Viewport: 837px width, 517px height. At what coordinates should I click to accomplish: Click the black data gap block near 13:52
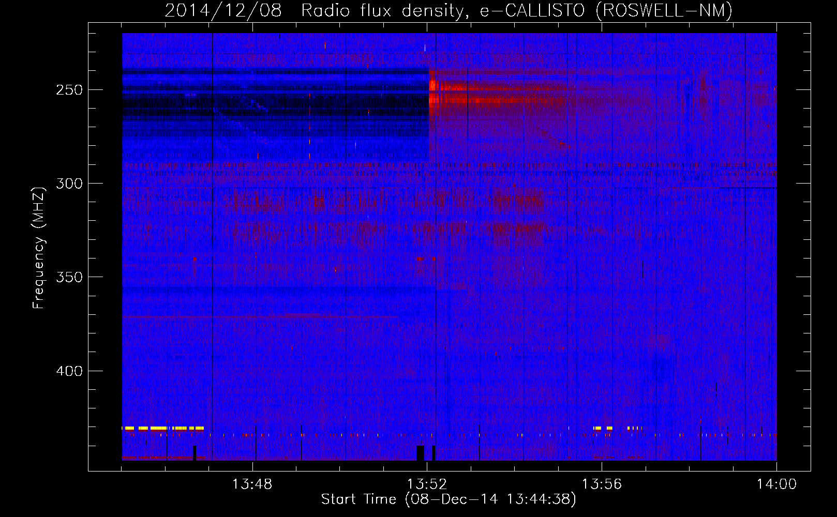click(420, 453)
